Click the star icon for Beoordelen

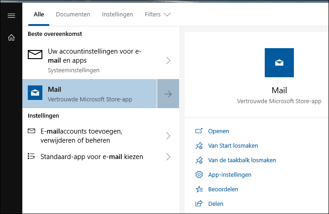coord(199,189)
